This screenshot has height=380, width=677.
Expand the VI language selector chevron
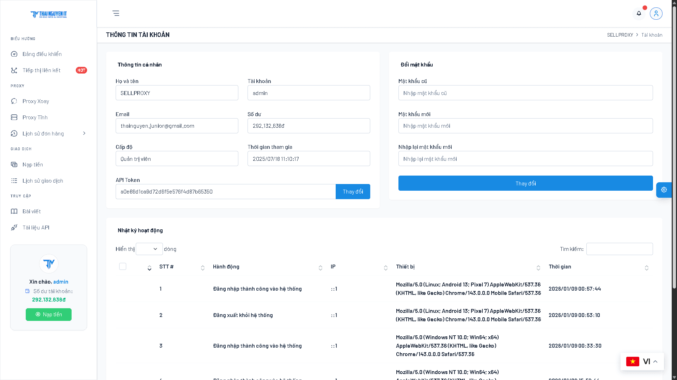click(655, 361)
